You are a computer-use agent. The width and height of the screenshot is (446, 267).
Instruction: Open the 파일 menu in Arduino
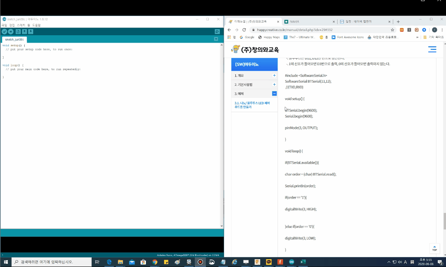[x=4, y=25]
